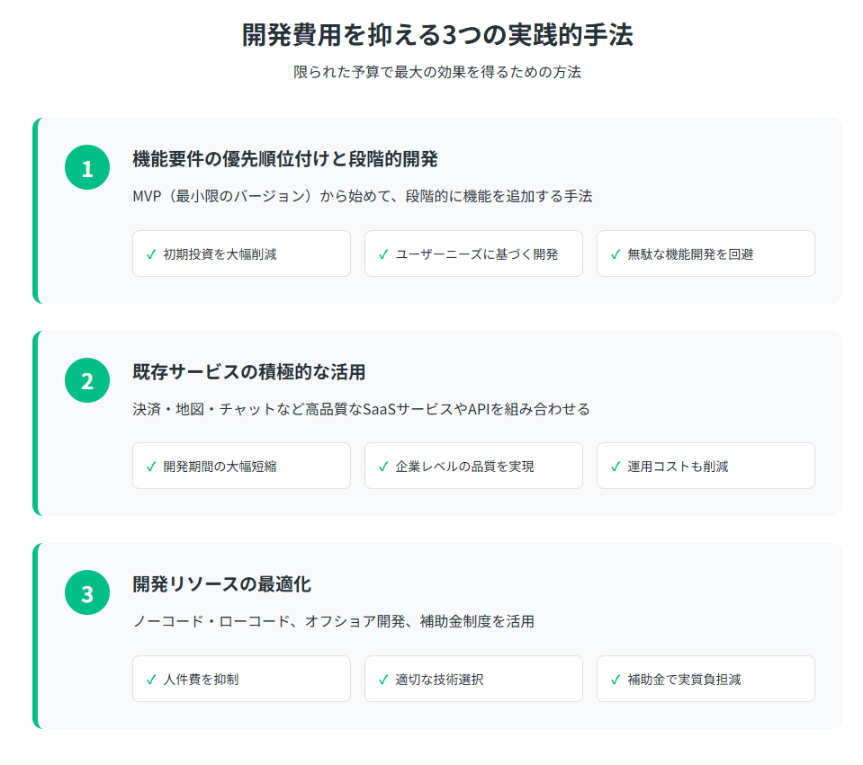Click the checkmark beside 無駄な機能開発を回避
This screenshot has height=765, width=863.
click(x=616, y=254)
